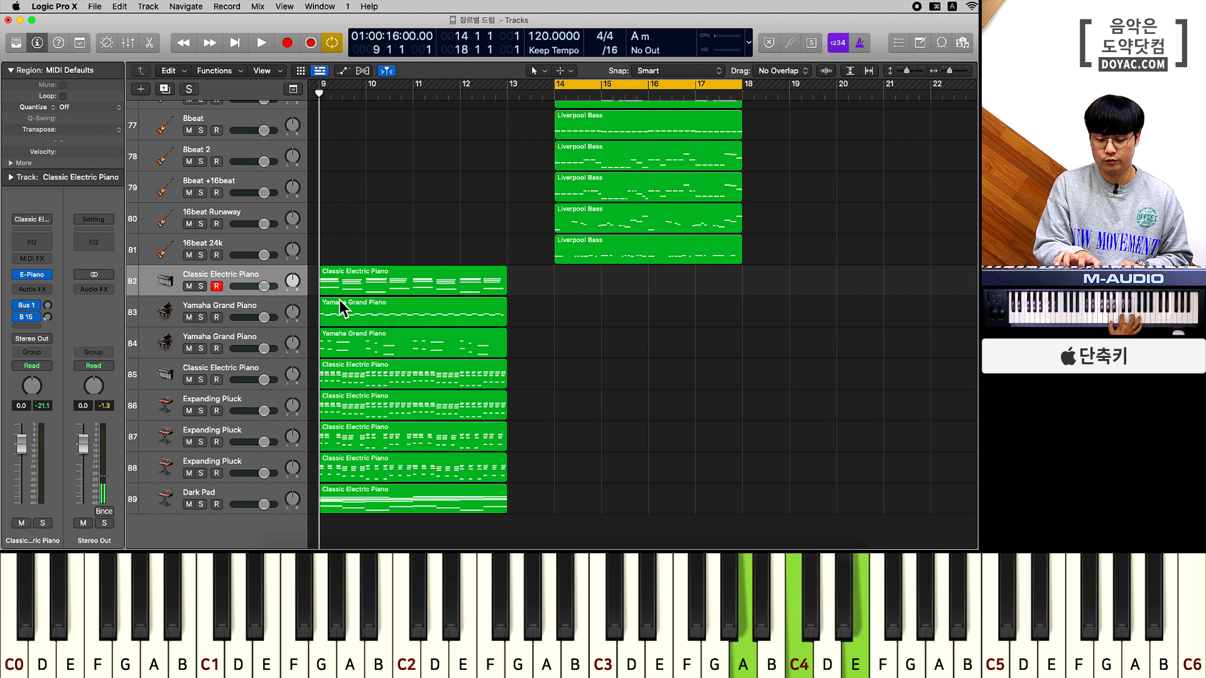Expand the More disclosure triangle
This screenshot has width=1206, height=678.
coord(11,163)
